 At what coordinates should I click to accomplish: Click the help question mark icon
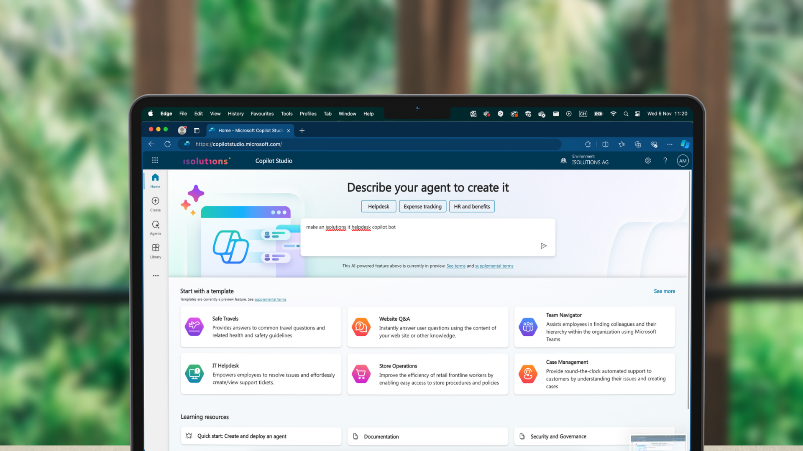pyautogui.click(x=665, y=161)
